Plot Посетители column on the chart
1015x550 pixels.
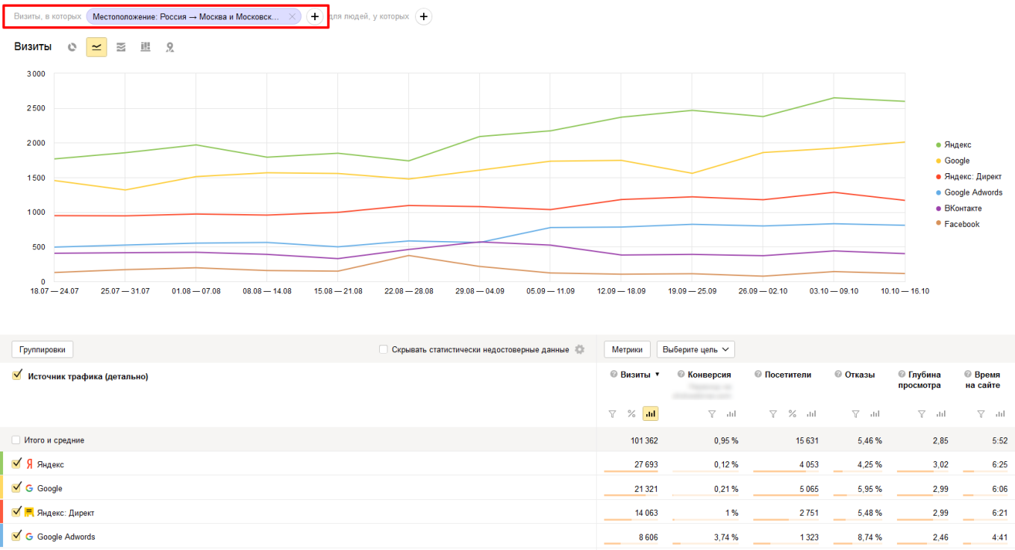click(x=811, y=413)
